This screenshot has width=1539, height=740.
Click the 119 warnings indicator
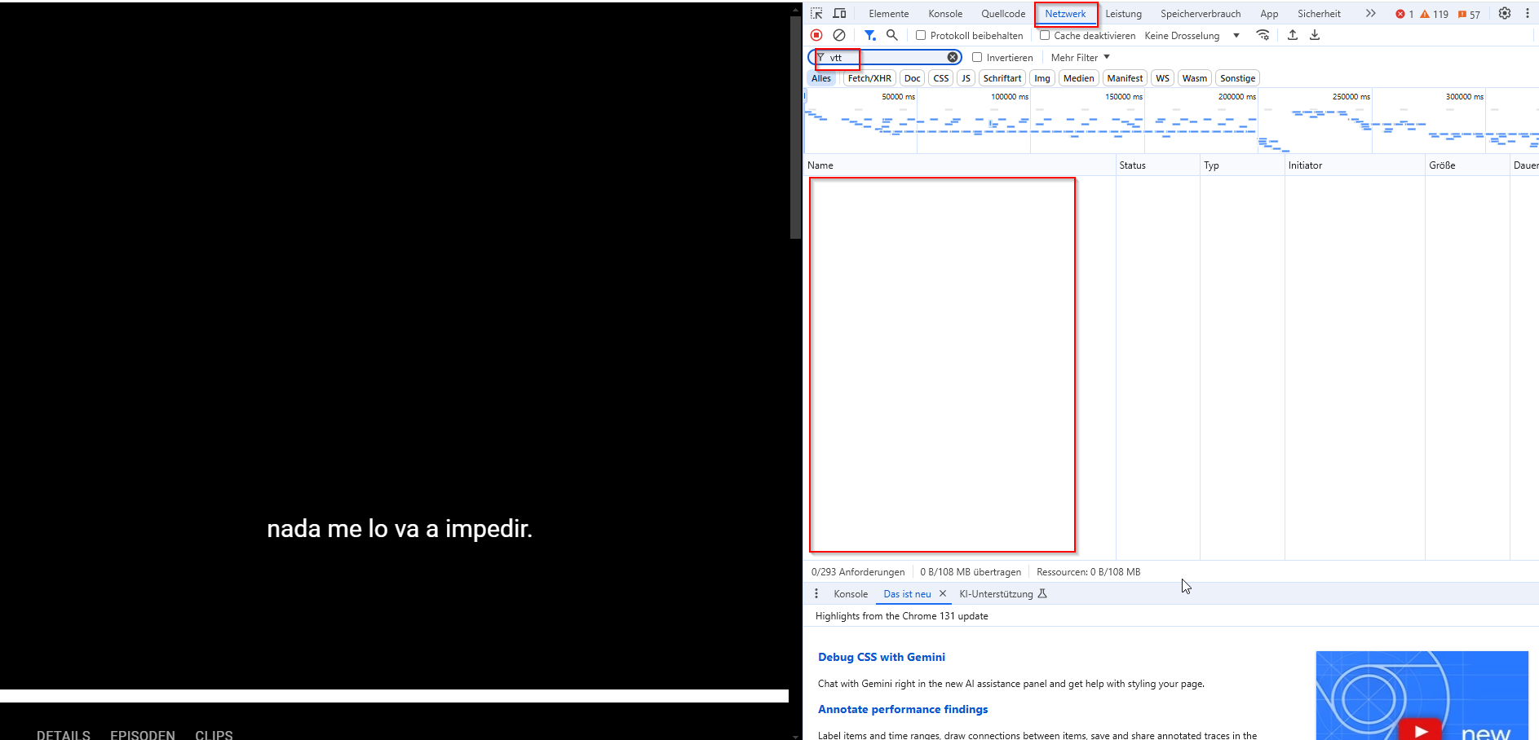[x=1435, y=14]
